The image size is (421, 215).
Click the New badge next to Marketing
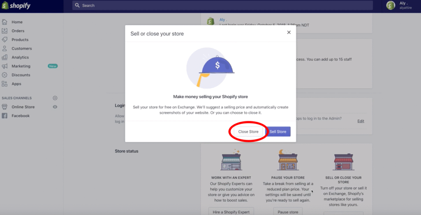point(53,66)
